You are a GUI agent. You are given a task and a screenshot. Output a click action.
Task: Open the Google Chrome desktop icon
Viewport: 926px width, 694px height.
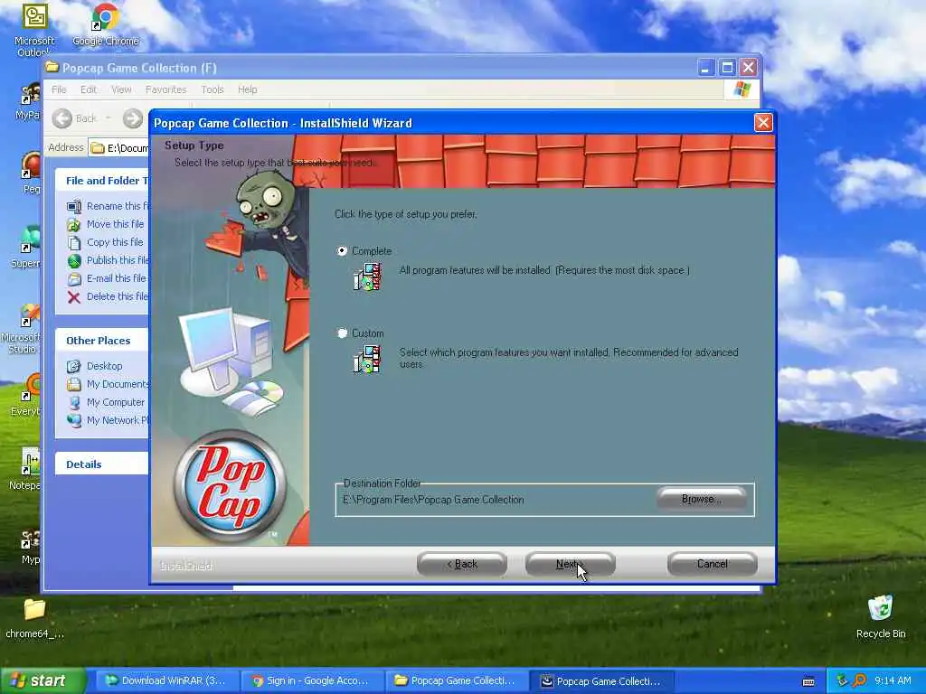105,24
